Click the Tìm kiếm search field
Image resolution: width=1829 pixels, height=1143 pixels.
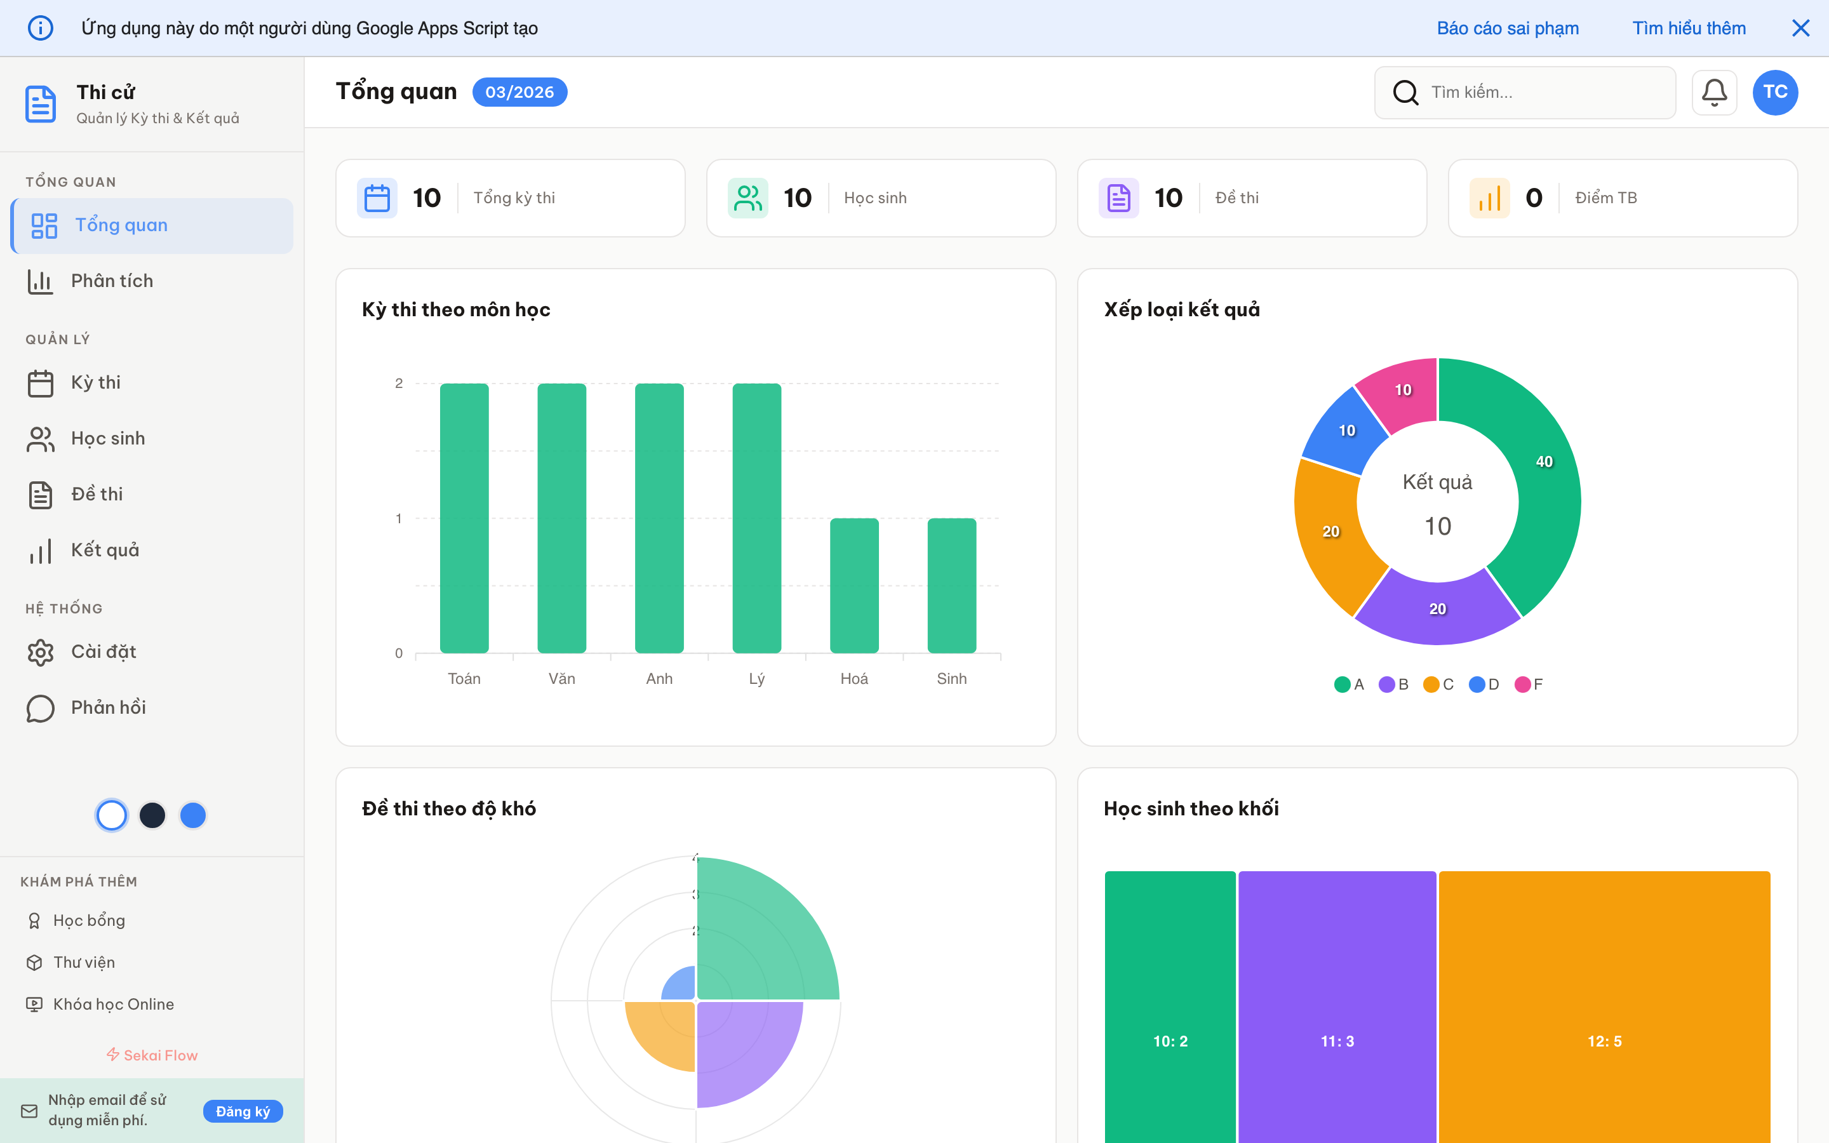point(1542,92)
